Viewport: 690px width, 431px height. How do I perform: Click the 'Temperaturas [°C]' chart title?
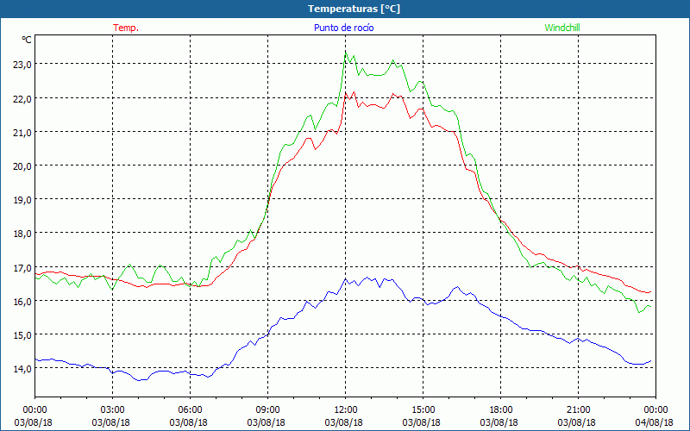point(354,9)
